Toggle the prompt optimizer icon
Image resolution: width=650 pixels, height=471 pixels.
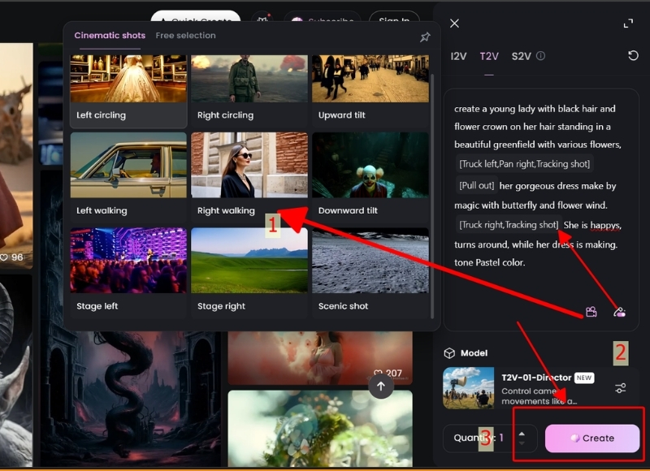[x=619, y=312]
